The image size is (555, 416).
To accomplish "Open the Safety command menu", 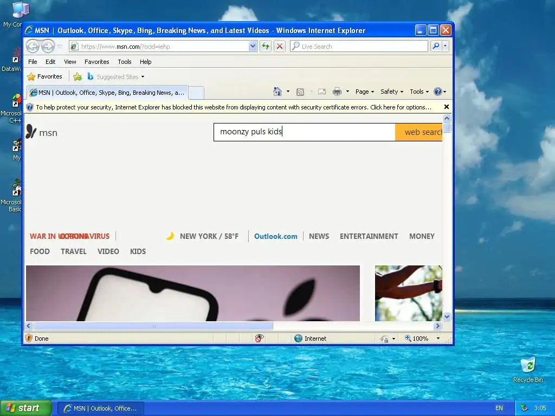I will (x=391, y=92).
